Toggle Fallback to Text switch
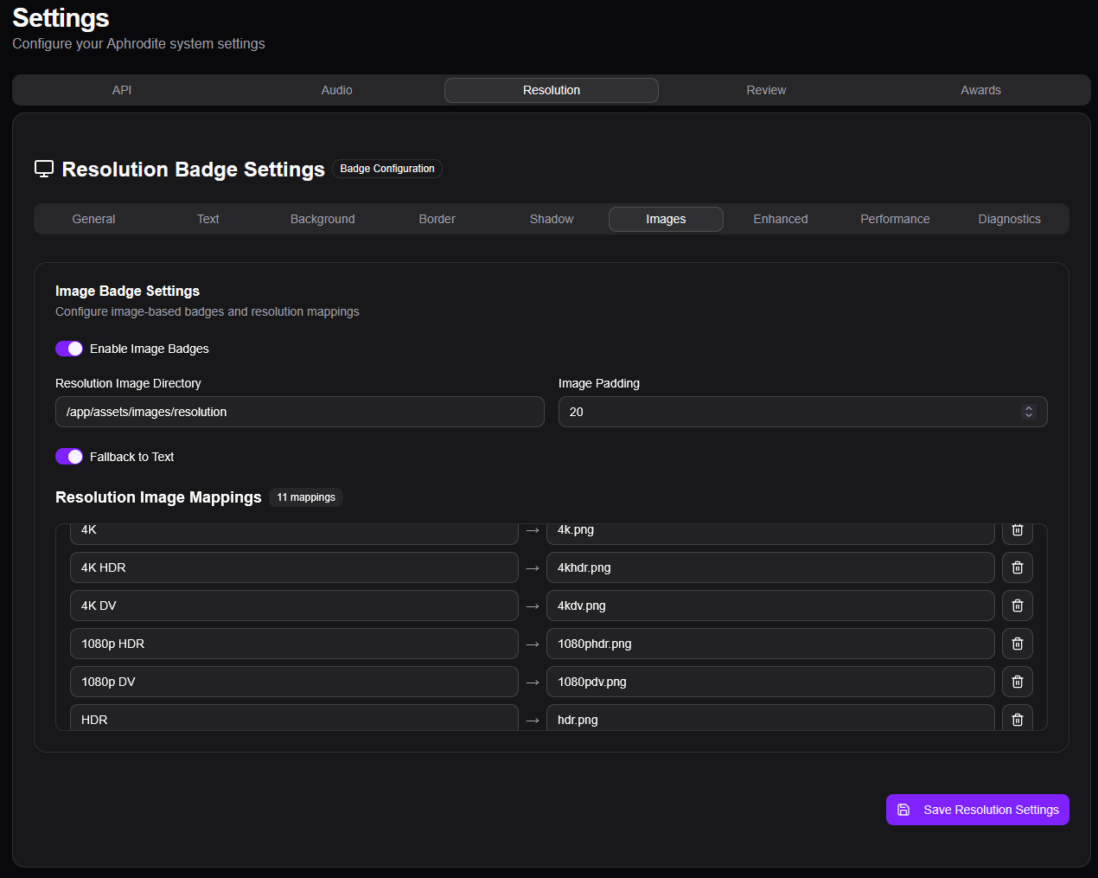The height and width of the screenshot is (878, 1098). (69, 457)
